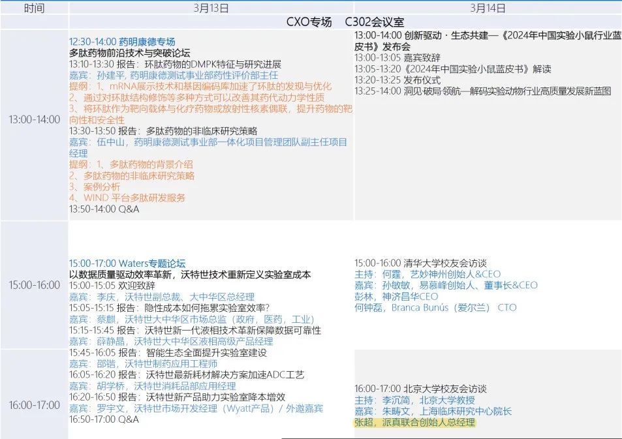Select the '15:00-16:00' time column cell
The width and height of the screenshot is (622, 439).
tap(35, 285)
